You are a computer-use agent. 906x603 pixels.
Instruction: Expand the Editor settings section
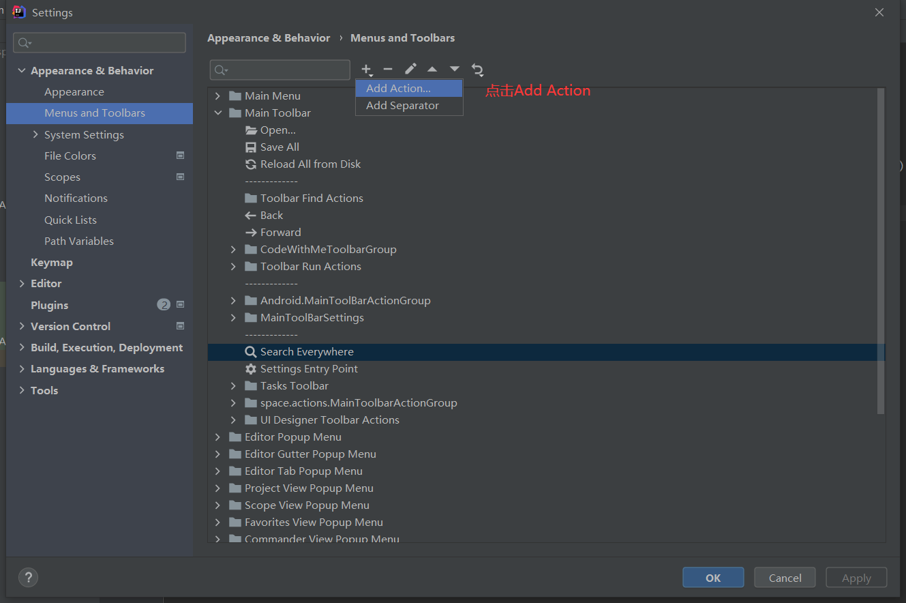[x=22, y=284]
